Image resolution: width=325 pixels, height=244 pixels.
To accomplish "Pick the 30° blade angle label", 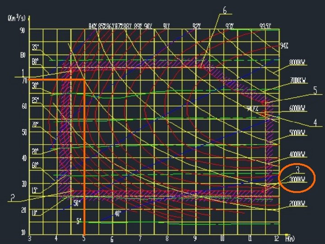I will pyautogui.click(x=36, y=85).
